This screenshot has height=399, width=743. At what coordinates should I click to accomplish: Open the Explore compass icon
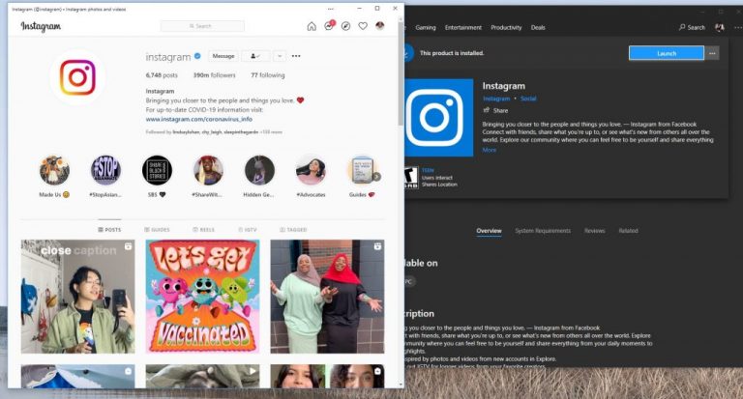(346, 26)
